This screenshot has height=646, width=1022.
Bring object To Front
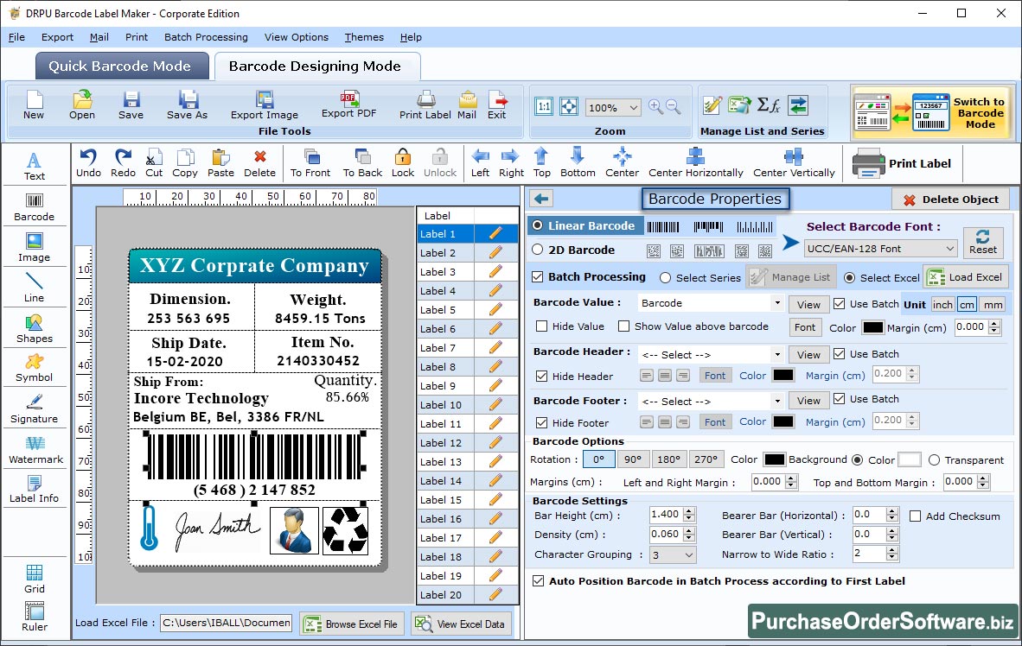click(x=310, y=163)
